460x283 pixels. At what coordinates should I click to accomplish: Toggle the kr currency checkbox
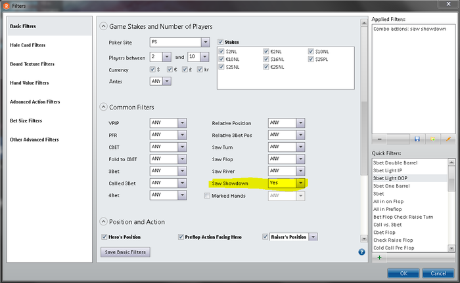click(200, 69)
